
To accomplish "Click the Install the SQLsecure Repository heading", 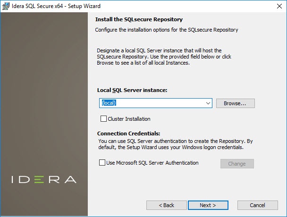I will coord(139,20).
